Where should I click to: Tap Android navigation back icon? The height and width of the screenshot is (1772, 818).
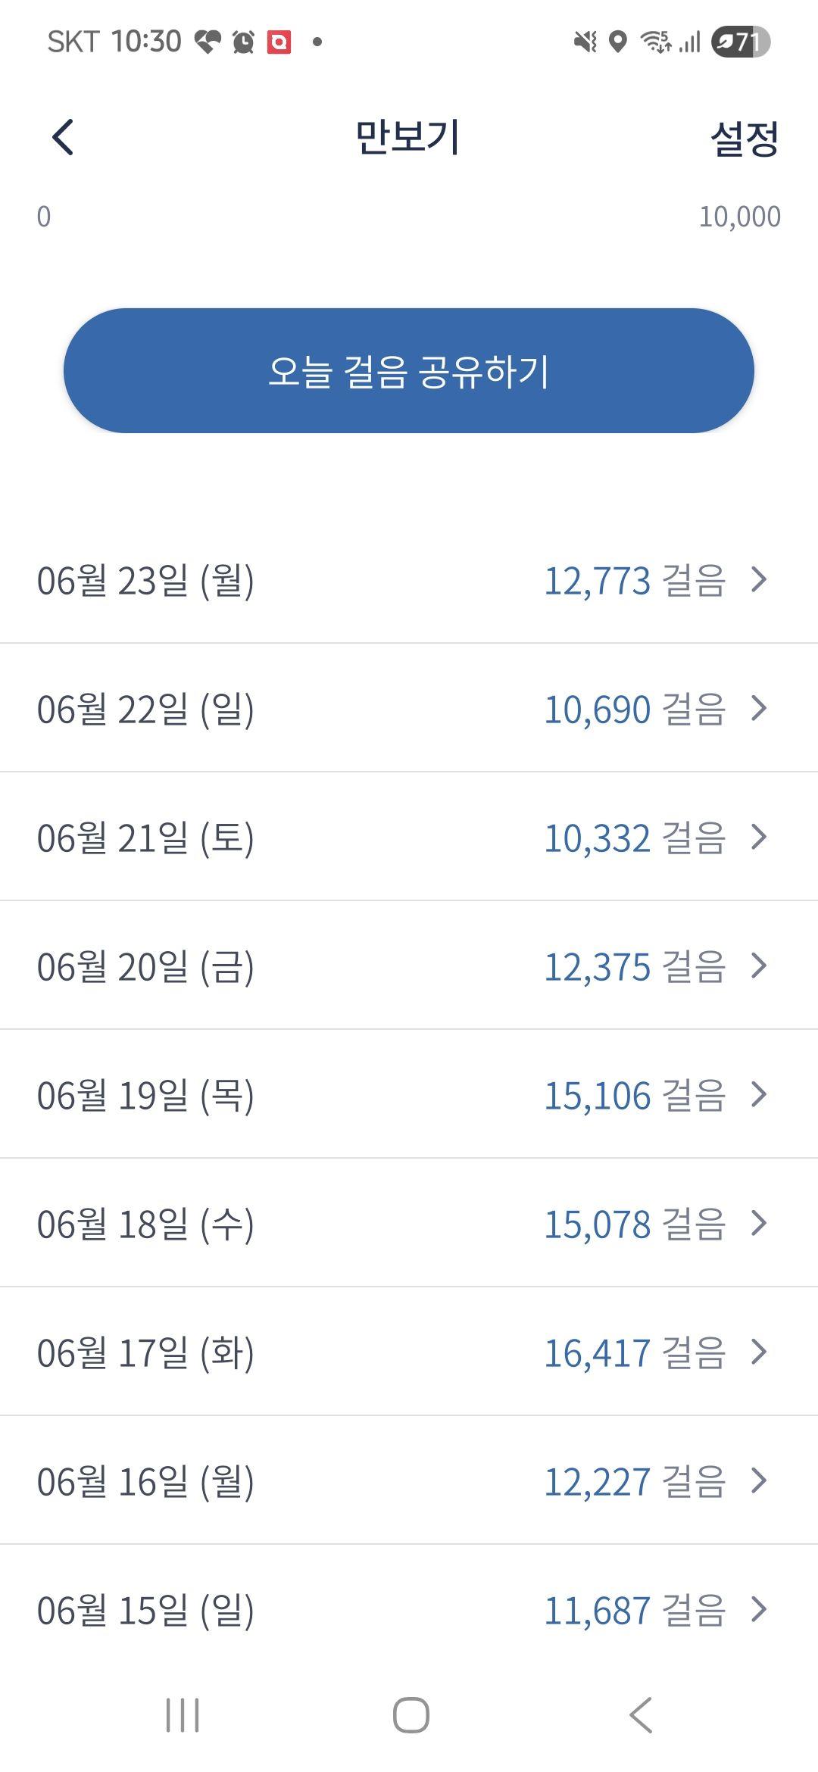coord(641,1715)
